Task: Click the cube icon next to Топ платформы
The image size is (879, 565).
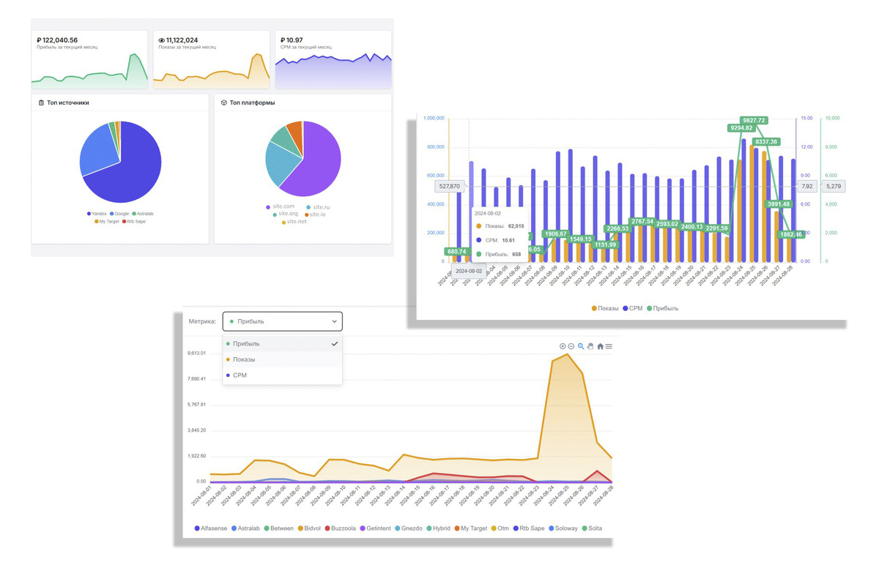Action: pyautogui.click(x=223, y=102)
